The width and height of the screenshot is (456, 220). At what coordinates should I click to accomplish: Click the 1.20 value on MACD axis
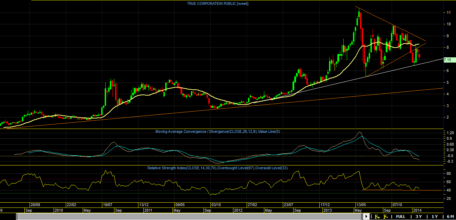tap(450, 133)
